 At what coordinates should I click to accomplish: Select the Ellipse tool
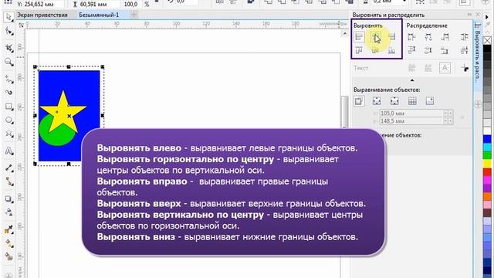click(8, 120)
